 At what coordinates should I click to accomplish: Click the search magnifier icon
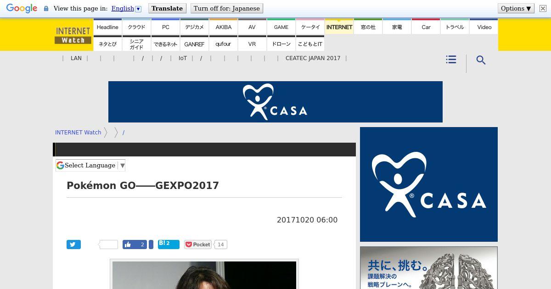coord(481,60)
